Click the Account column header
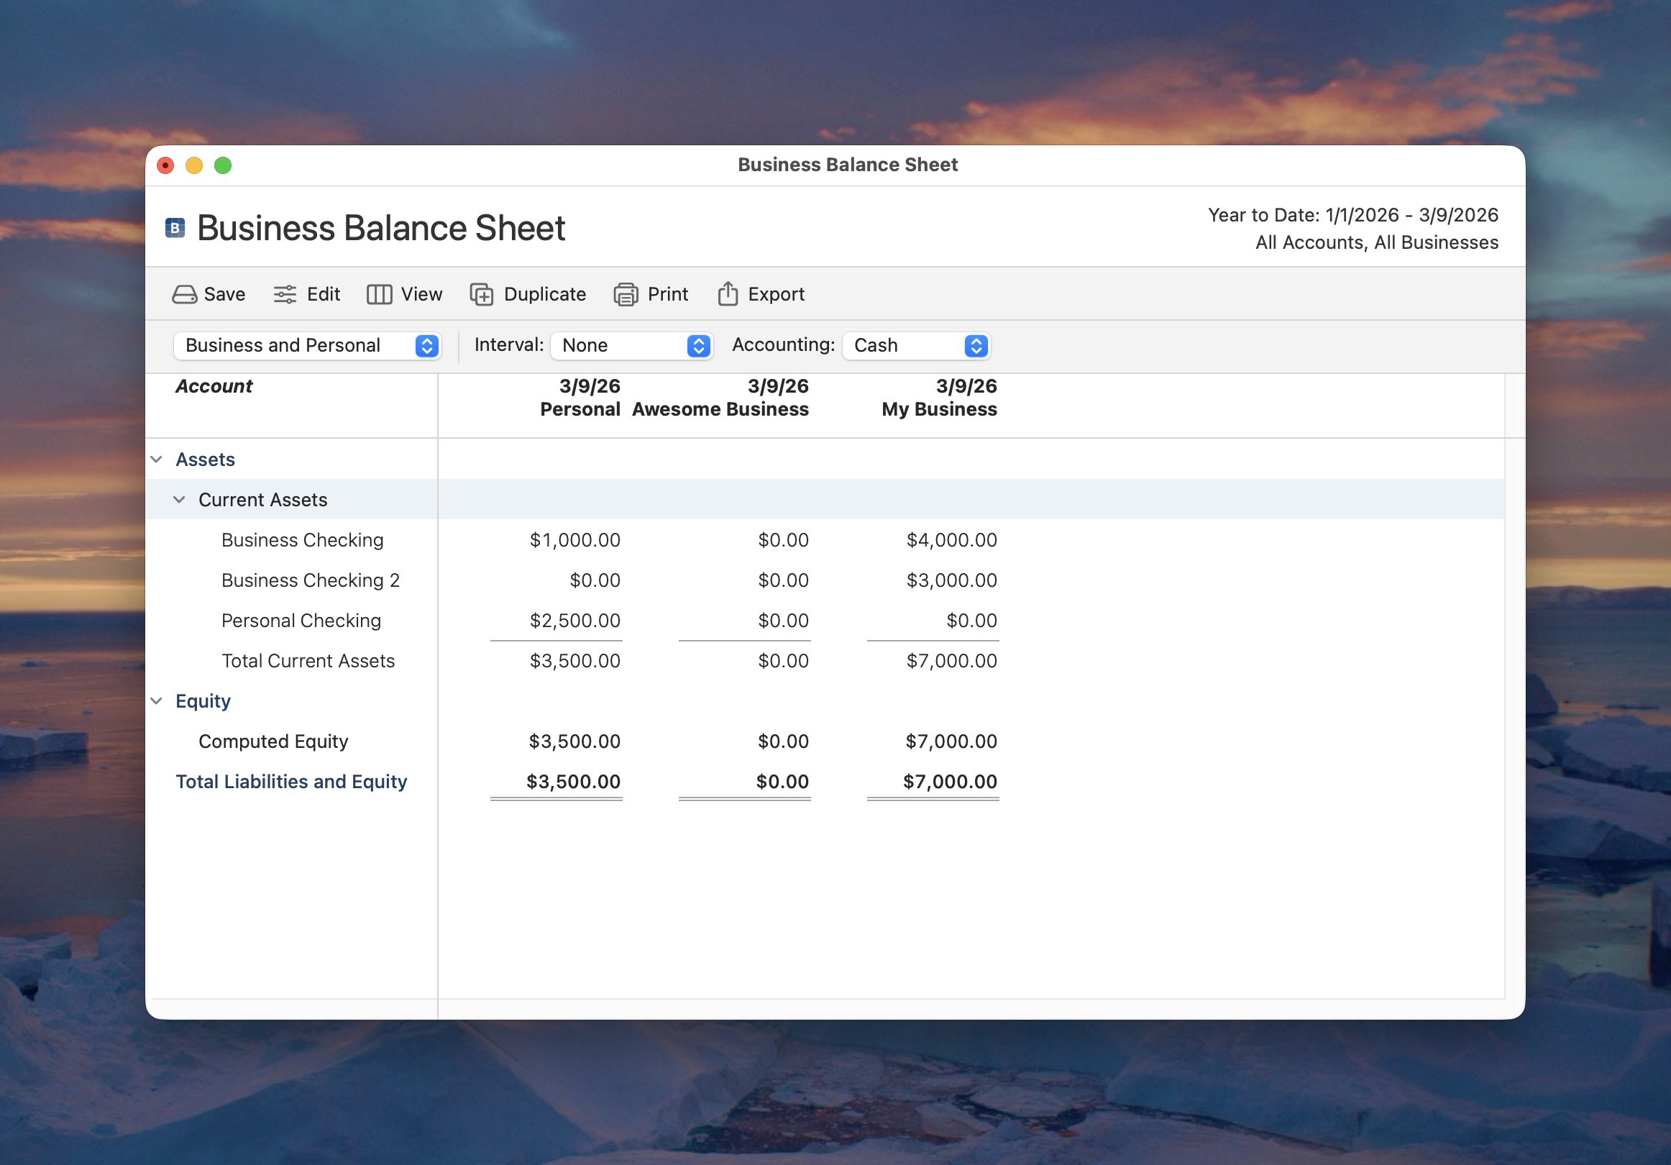The image size is (1671, 1165). [x=214, y=386]
